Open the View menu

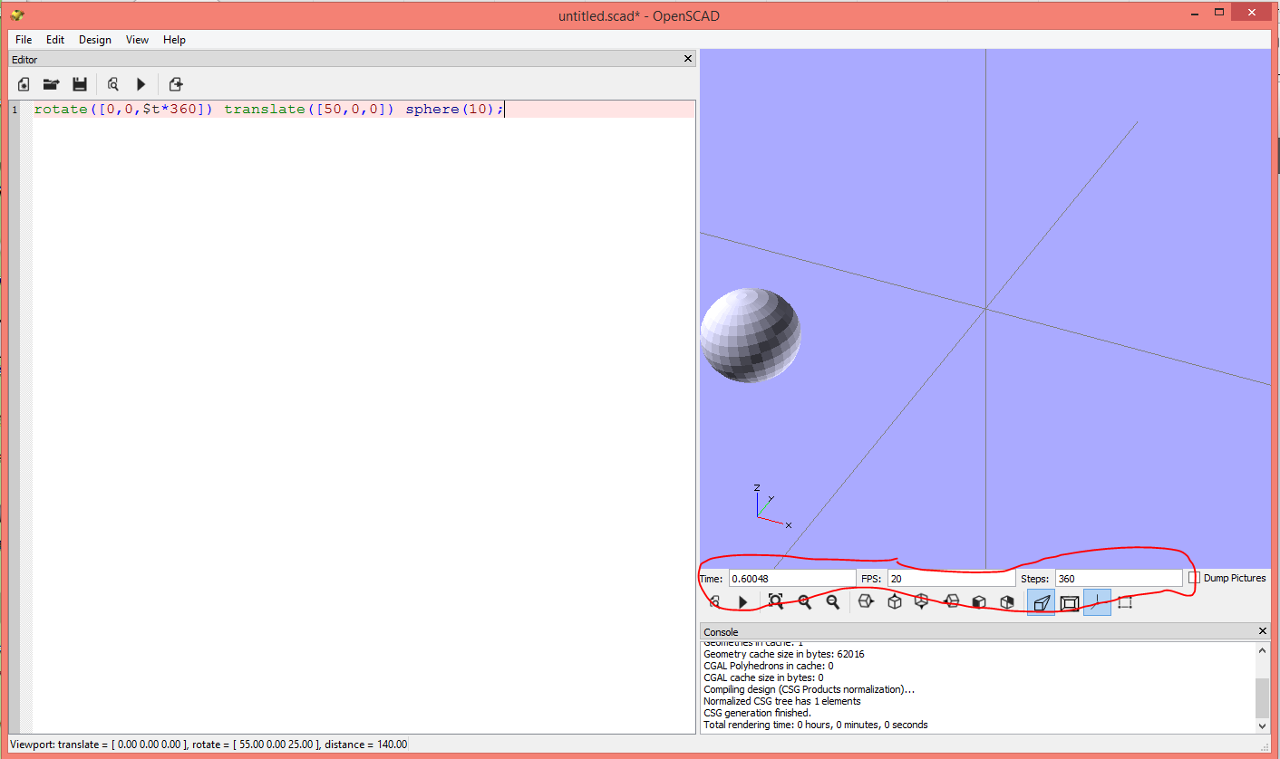(137, 39)
